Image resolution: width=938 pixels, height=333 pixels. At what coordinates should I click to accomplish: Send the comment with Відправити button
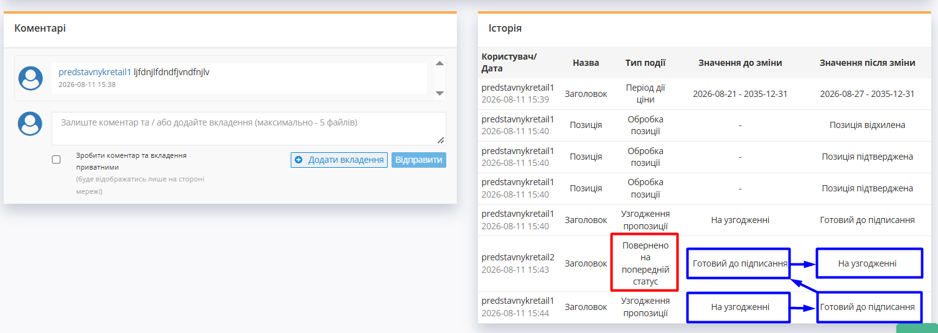[x=419, y=160]
